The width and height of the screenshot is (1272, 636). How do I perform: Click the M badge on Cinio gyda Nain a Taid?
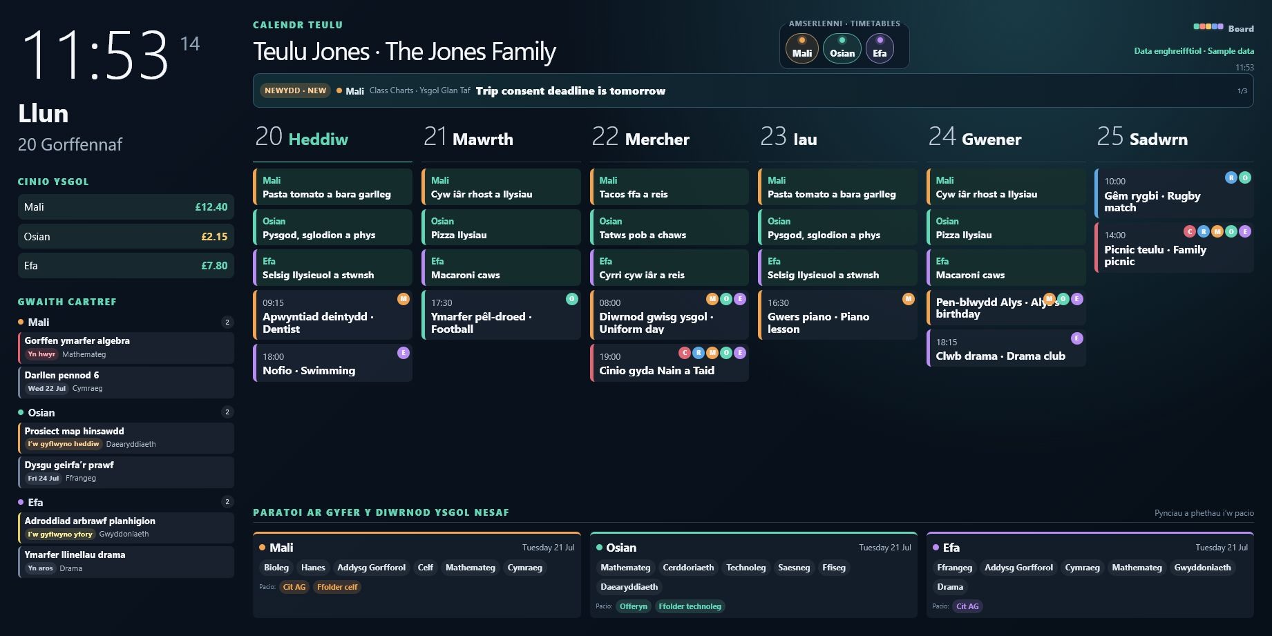click(712, 353)
